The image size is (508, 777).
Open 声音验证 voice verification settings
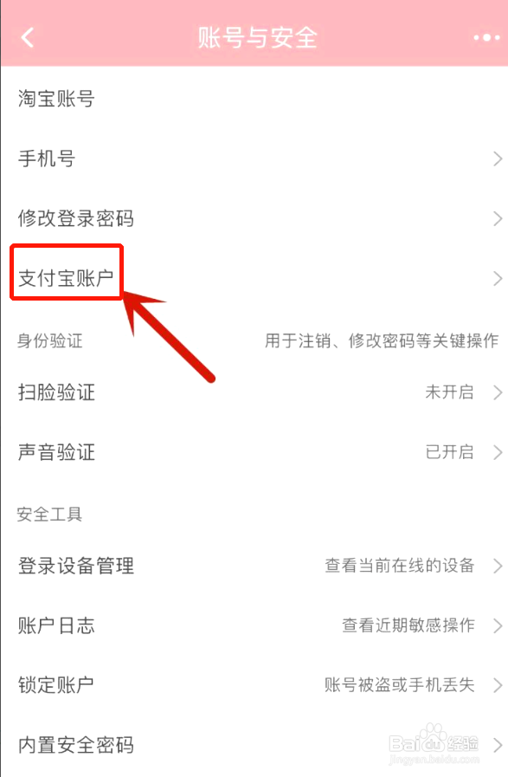pos(254,452)
